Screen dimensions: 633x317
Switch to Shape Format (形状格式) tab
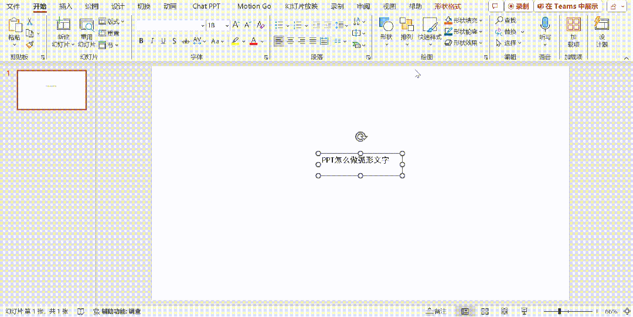click(x=448, y=6)
